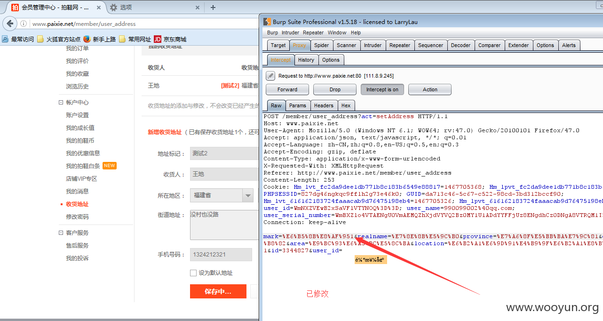This screenshot has height=321, width=603.
Task: Drop the intercepted request
Action: (x=335, y=89)
